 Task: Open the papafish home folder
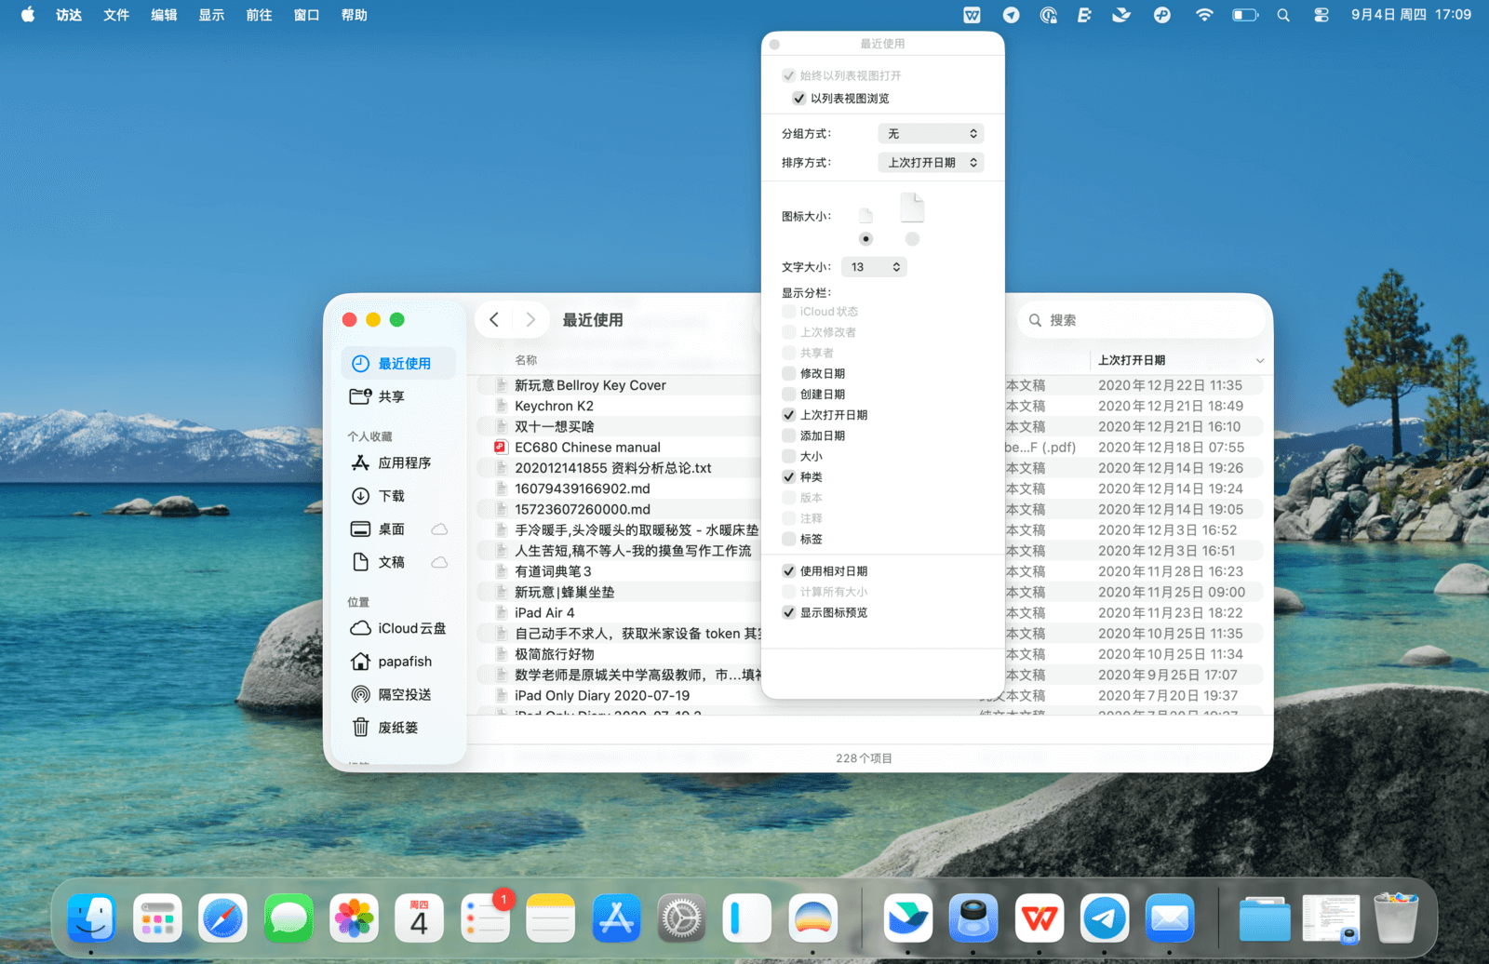pos(404,662)
